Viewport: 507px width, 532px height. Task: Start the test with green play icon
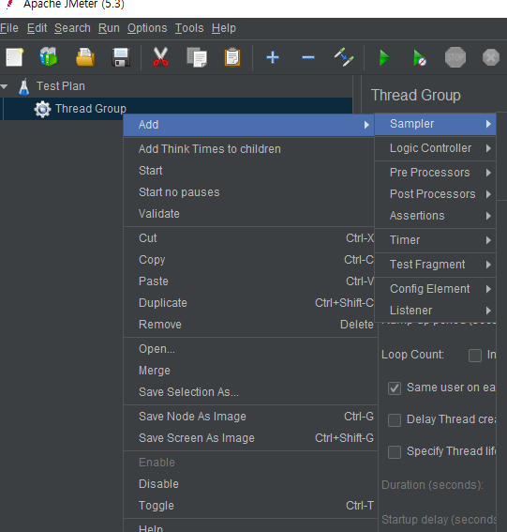(384, 57)
